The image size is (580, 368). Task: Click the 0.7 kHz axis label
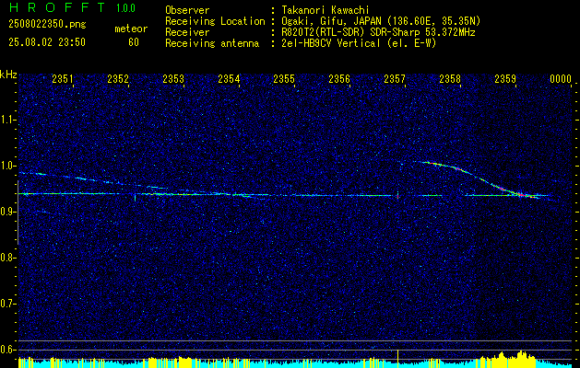click(x=7, y=304)
